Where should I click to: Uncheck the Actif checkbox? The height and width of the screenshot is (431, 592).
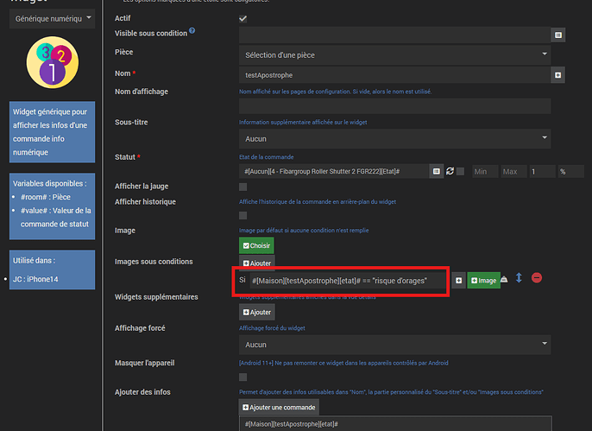(242, 18)
